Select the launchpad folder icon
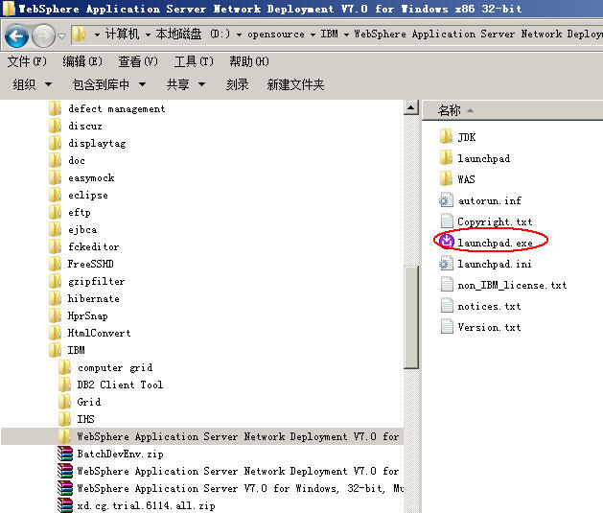Image resolution: width=603 pixels, height=513 pixels. coord(446,157)
